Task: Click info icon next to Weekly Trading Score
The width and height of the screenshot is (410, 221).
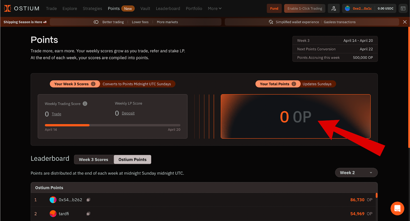Action: (85, 103)
